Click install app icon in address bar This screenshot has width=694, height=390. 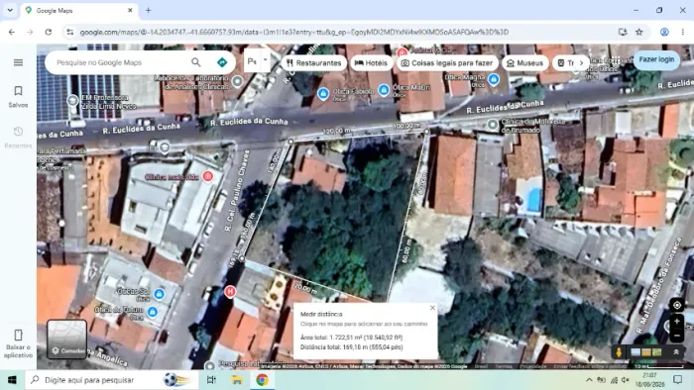[x=623, y=32]
